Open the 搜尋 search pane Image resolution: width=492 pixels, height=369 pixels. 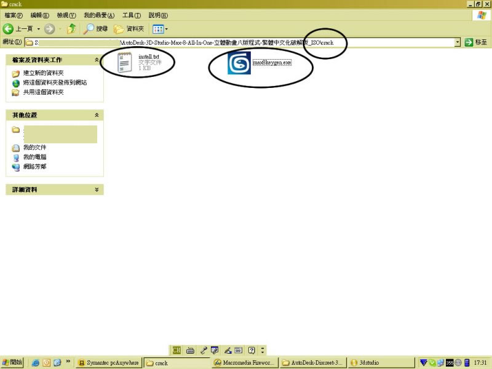96,29
